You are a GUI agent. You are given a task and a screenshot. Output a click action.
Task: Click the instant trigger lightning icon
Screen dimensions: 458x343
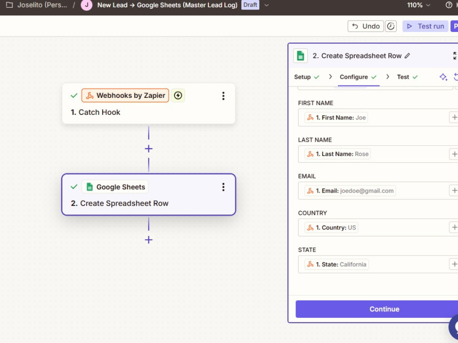[x=178, y=96]
